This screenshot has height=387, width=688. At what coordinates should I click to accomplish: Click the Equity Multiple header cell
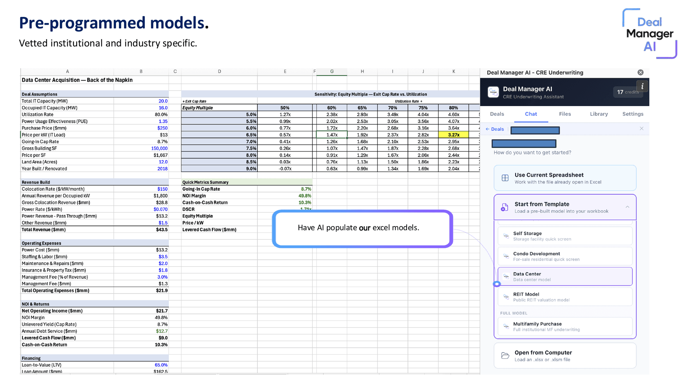pyautogui.click(x=219, y=108)
